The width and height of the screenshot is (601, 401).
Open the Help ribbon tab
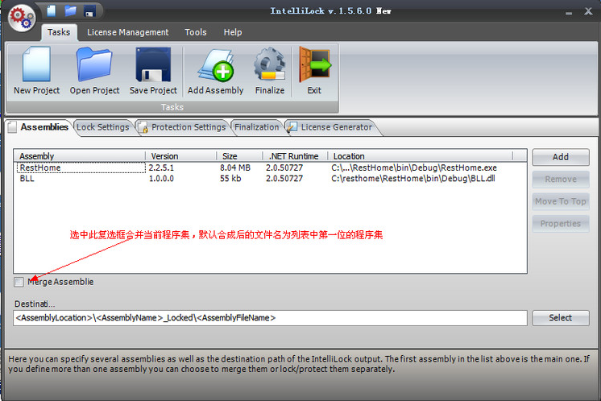click(233, 32)
